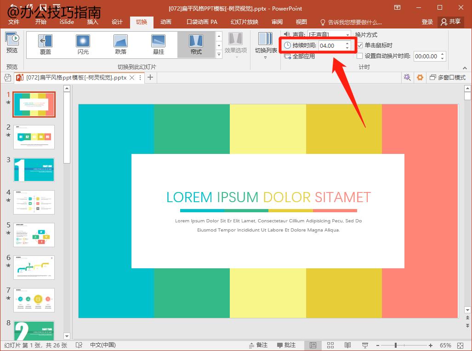Image resolution: width=472 pixels, height=351 pixels.
Task: Pick the 悬挂 (Drape) transition effect
Action: (159, 44)
